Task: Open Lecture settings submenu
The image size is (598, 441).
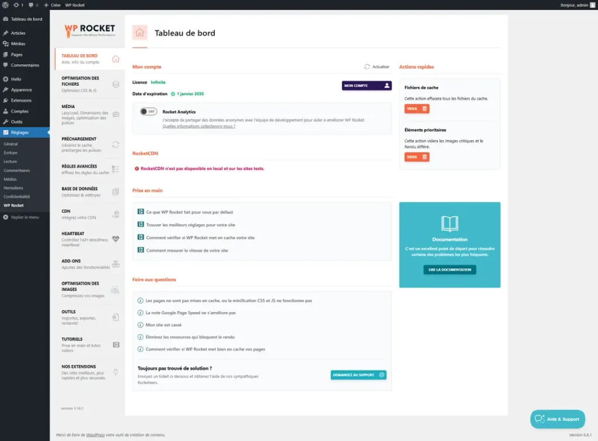Action: [x=11, y=162]
